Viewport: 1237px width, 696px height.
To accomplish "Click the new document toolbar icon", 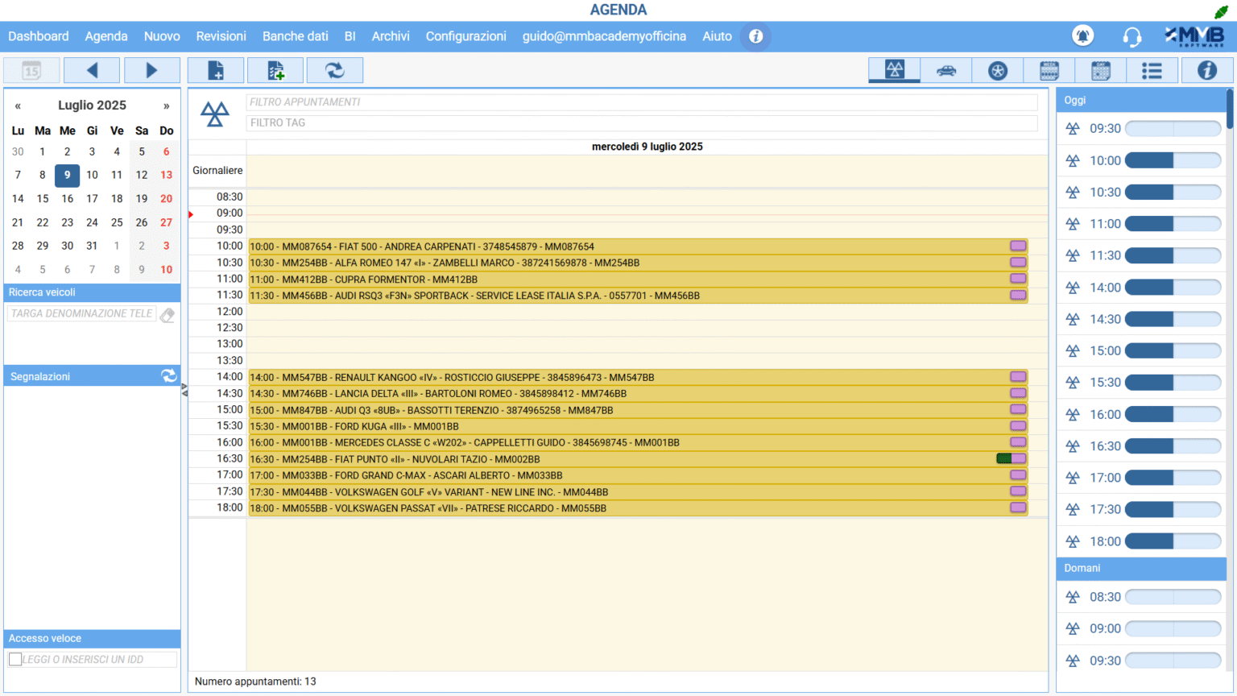I will (x=216, y=71).
